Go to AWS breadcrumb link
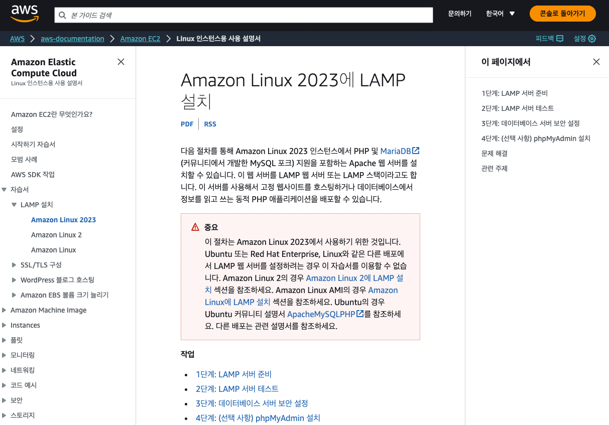Viewport: 609px width, 425px height. (x=17, y=39)
